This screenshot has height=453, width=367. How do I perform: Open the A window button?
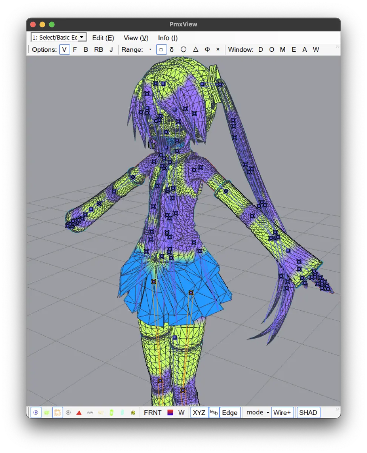305,49
